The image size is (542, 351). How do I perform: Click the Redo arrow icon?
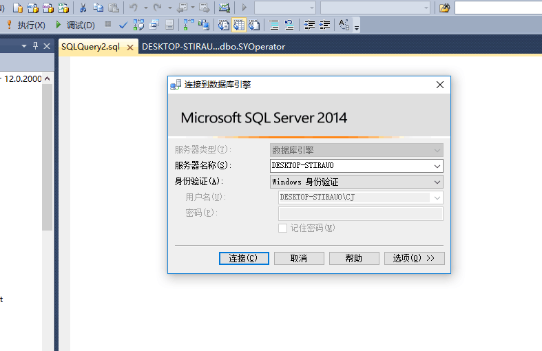click(158, 8)
